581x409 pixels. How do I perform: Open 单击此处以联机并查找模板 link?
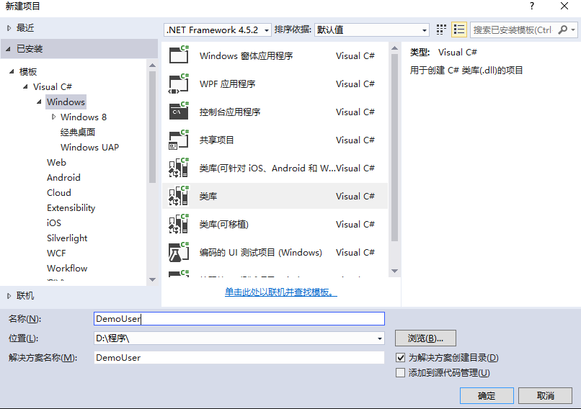tap(281, 292)
